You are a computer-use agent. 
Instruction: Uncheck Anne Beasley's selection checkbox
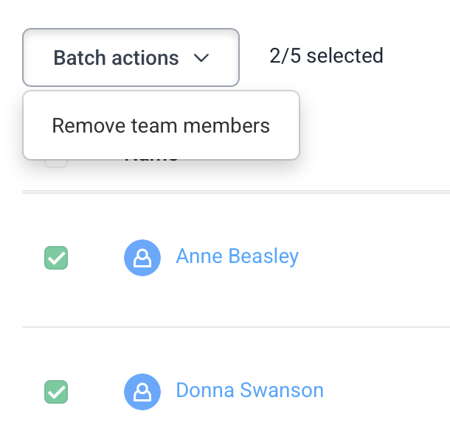(56, 258)
